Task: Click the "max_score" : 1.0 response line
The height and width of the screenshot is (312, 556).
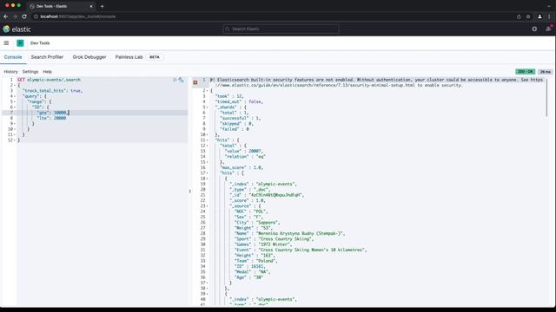Action: (242, 167)
